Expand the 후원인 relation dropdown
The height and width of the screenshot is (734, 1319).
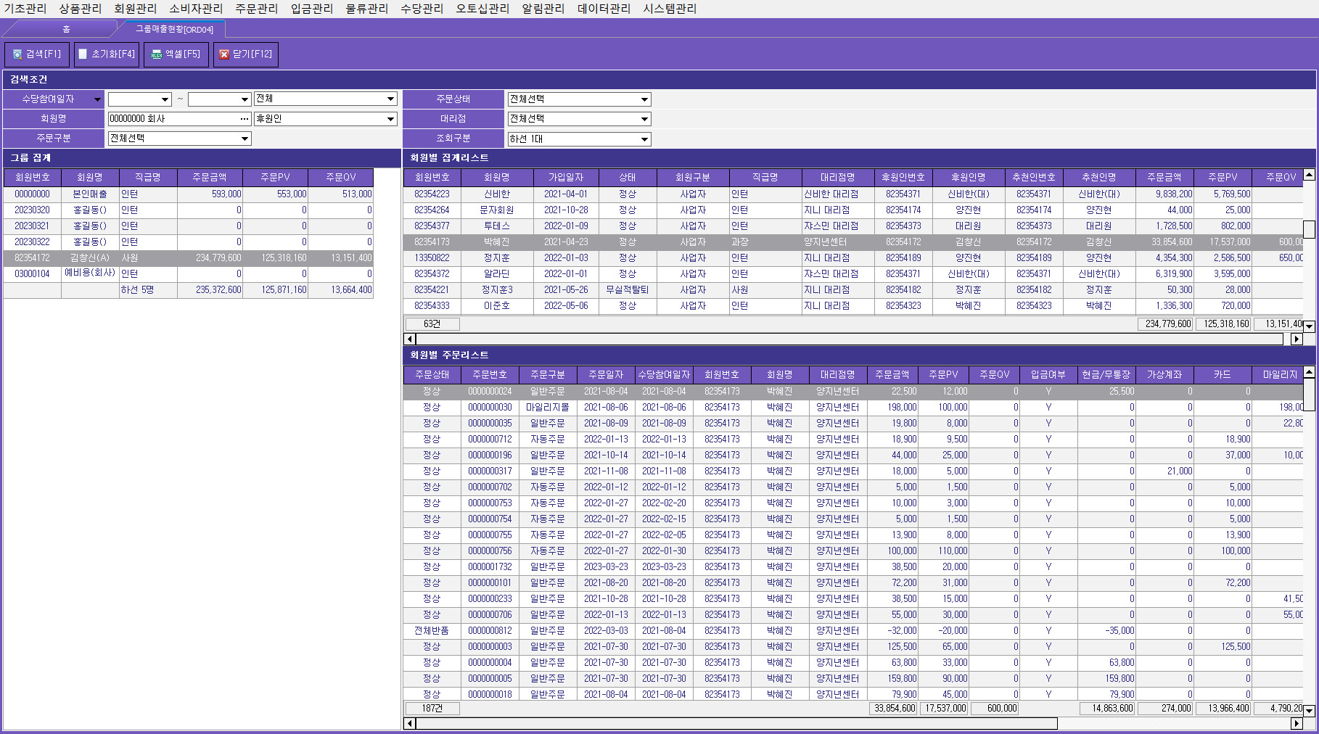[390, 119]
